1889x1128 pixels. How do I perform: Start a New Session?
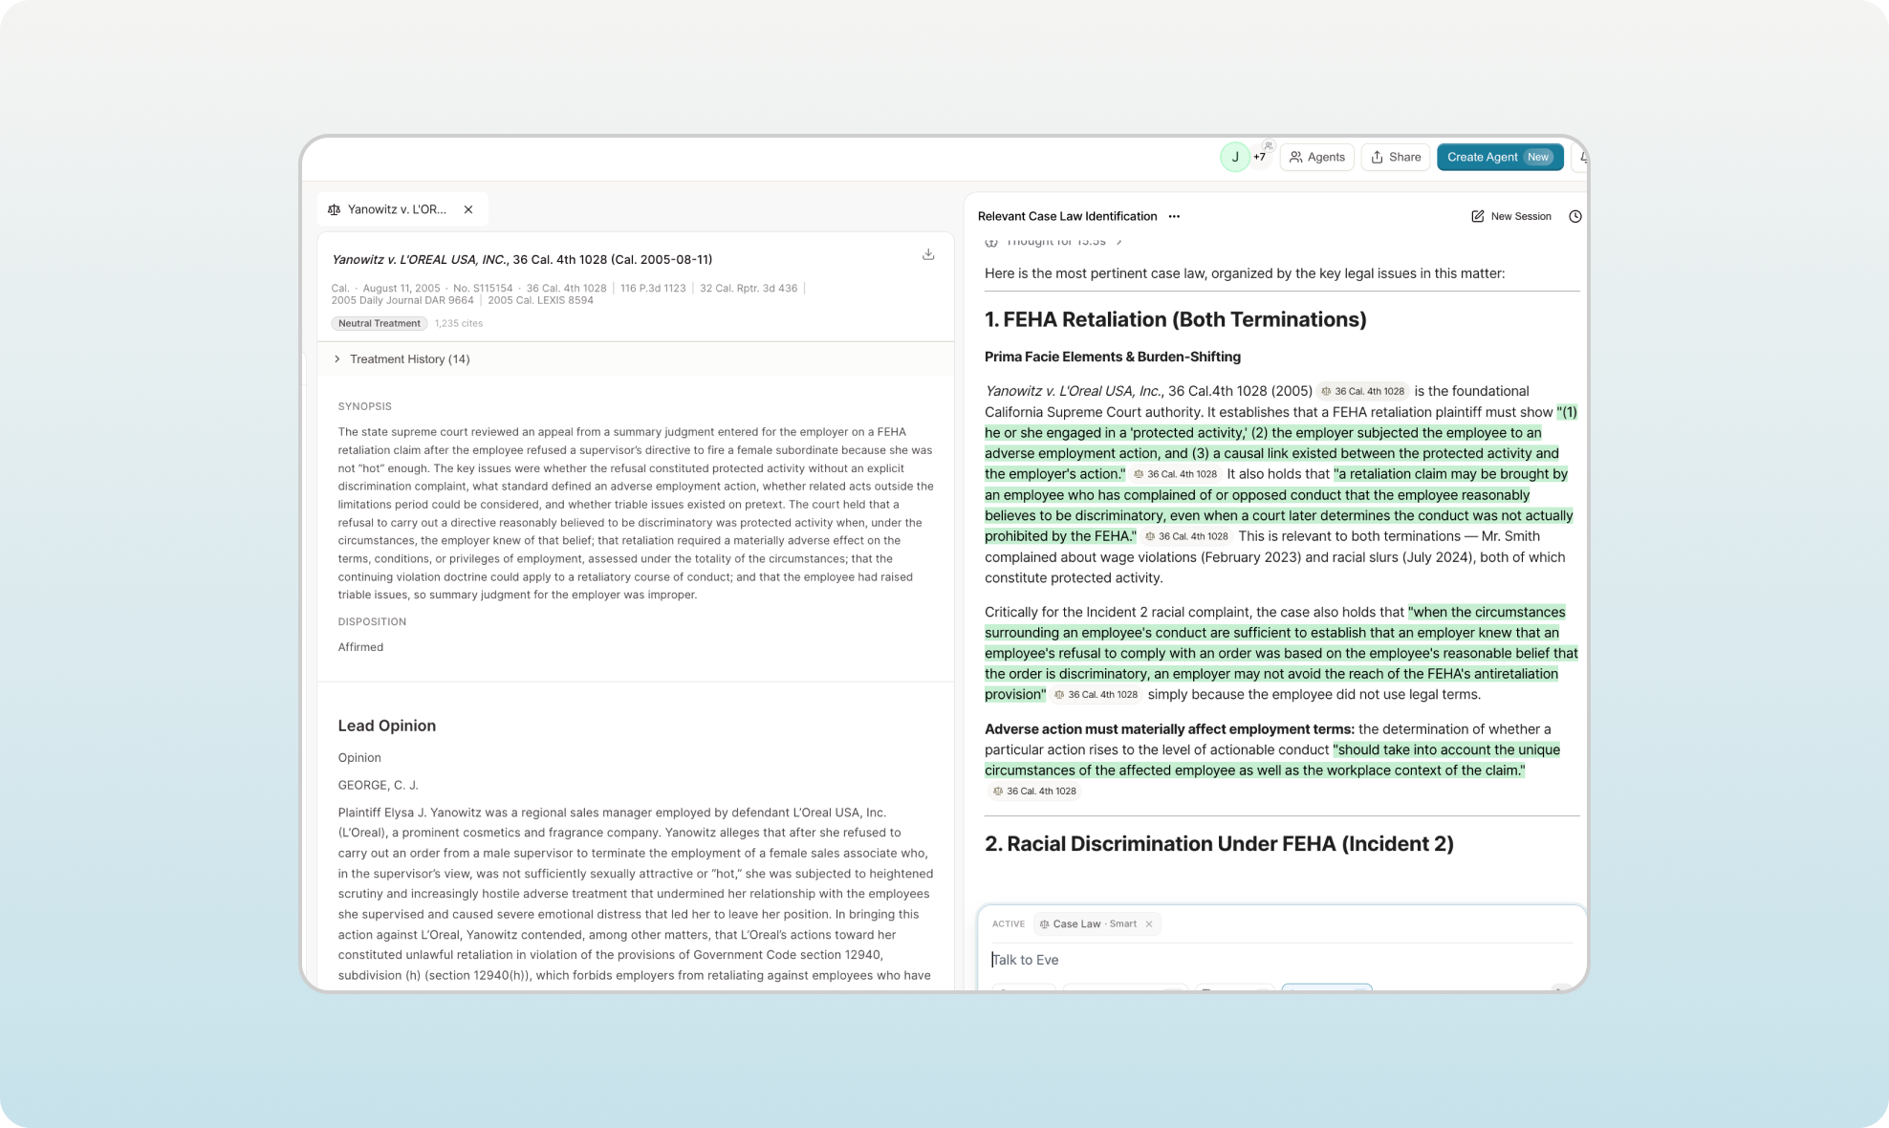(1510, 216)
